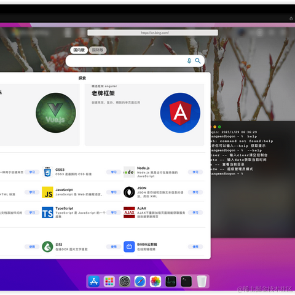Open Photos flower icon in the dock
Image resolution: width=295 pixels, height=295 pixels.
[x=155, y=281]
